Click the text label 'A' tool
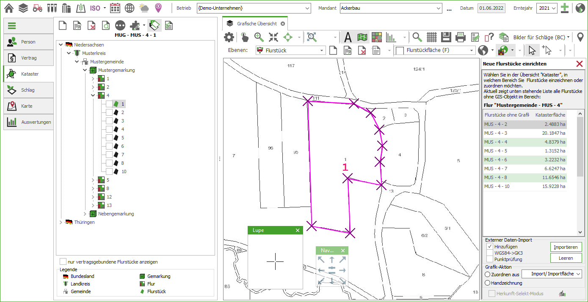588x302 pixels. [348, 37]
